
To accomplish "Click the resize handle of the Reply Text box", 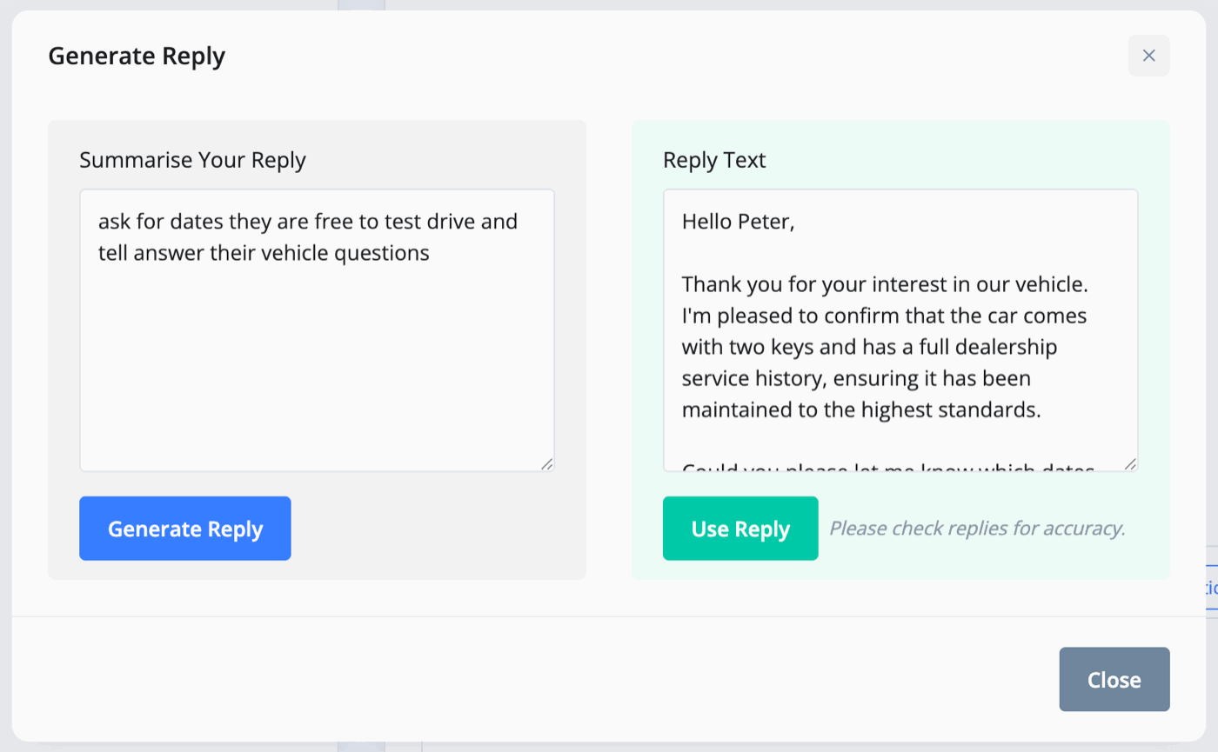I will click(1131, 464).
